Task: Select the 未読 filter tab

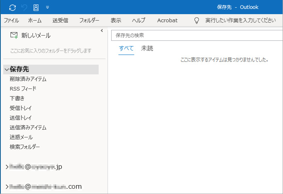Action: (x=147, y=48)
